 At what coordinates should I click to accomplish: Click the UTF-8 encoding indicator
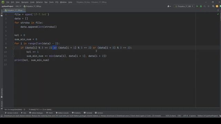tap(185, 116)
